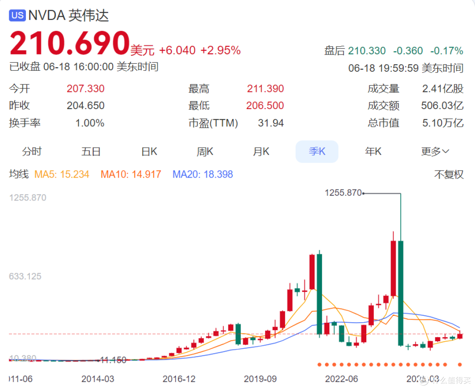Screen dimensions: 475x390
Task: Click the 已收盘 06-18 16:00:00 timestamp
Action: (84, 67)
